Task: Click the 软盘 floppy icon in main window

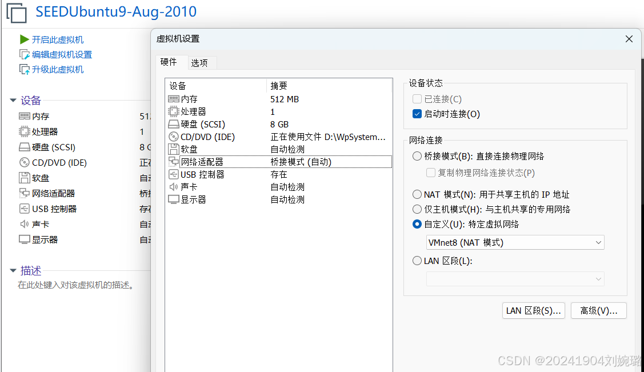Action: [24, 178]
